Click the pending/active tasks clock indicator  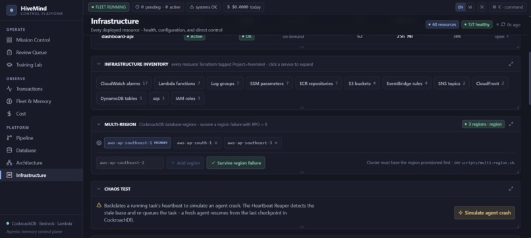[x=158, y=7]
